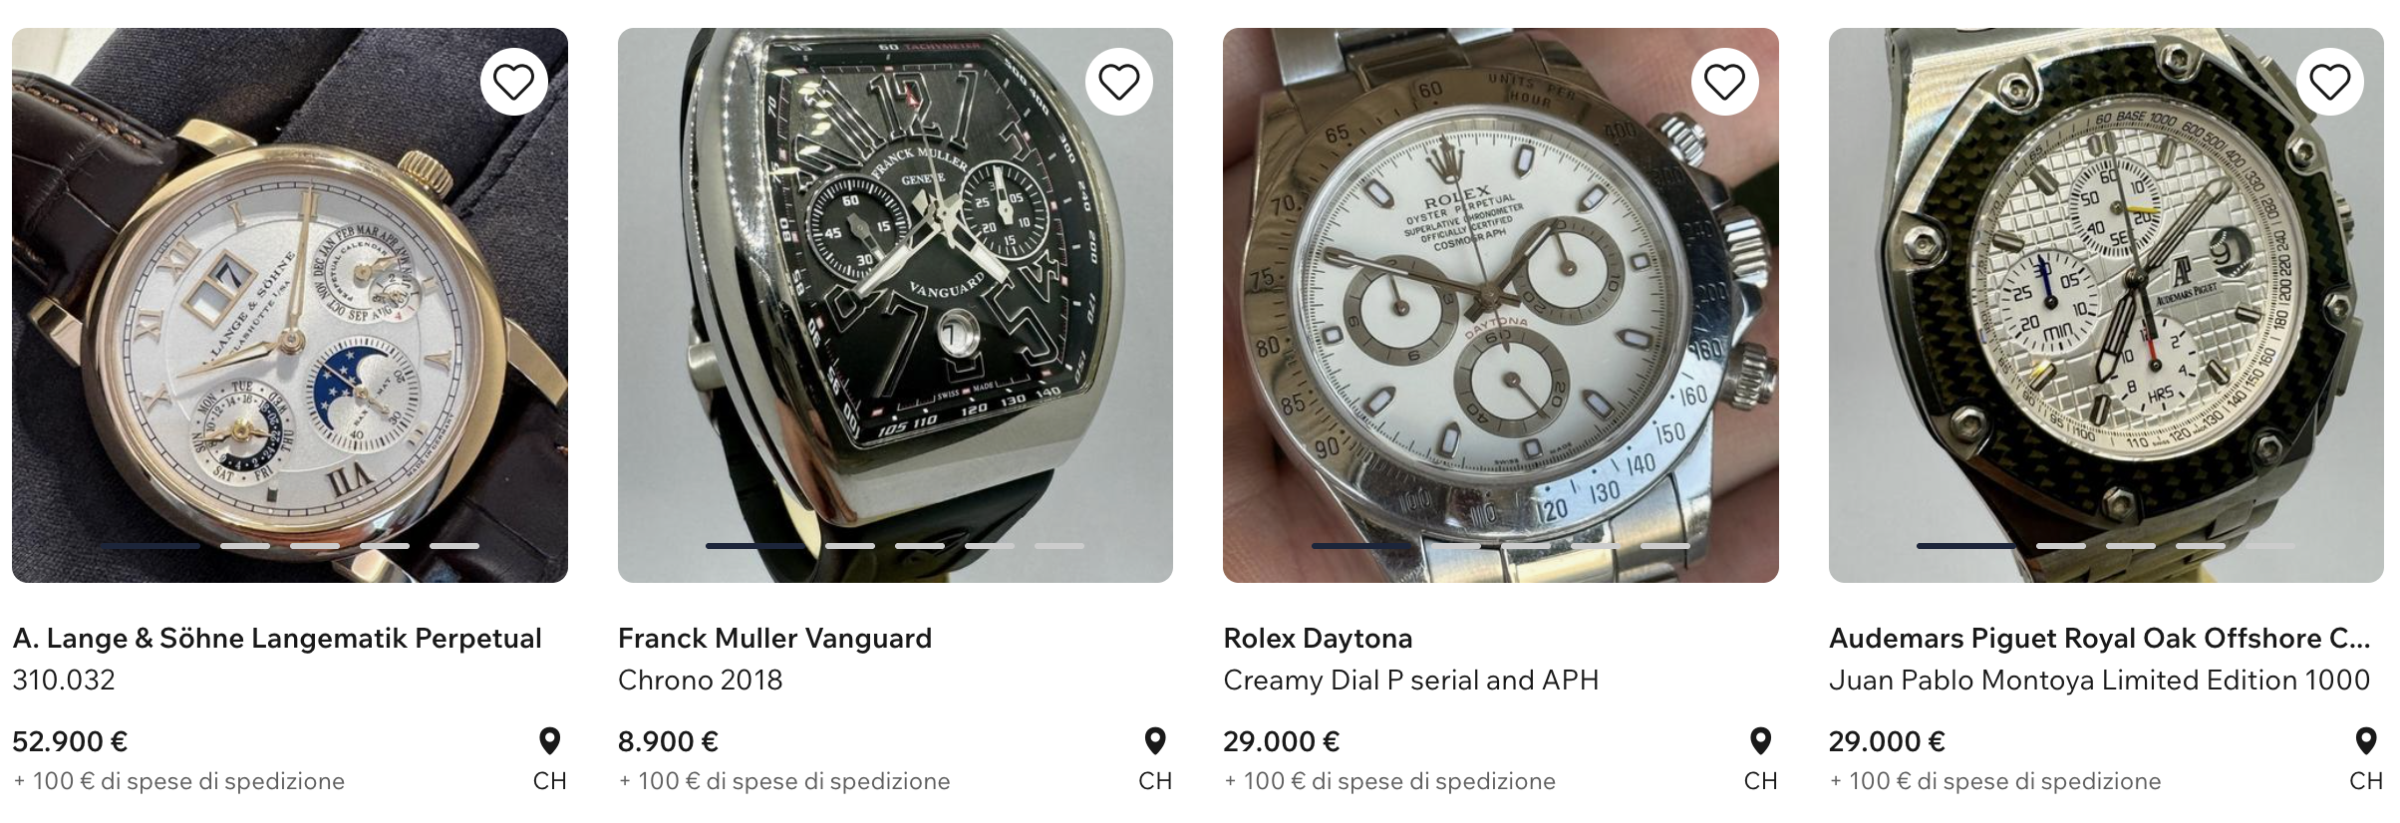Click location pin for Franck Muller
The height and width of the screenshot is (823, 2400).
point(1154,741)
